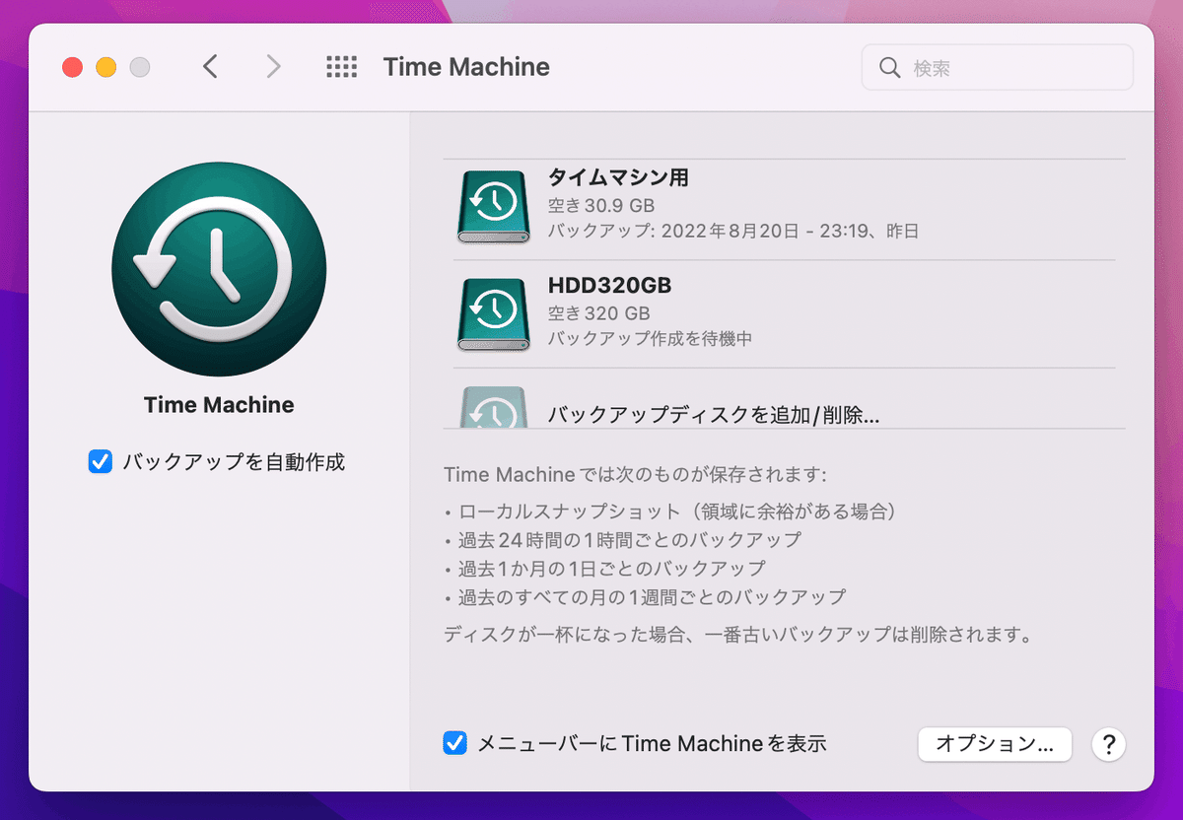Click the 空き 30.9 GB free-space text
Image resolution: width=1183 pixels, height=820 pixels.
tap(601, 206)
